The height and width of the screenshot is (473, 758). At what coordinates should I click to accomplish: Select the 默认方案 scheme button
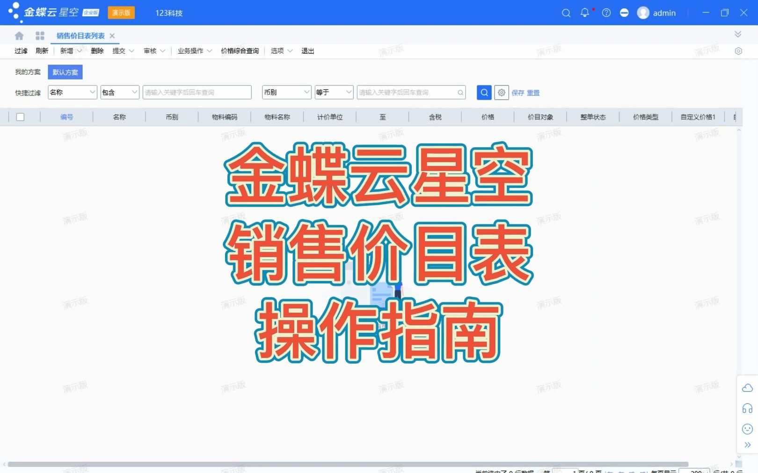[x=65, y=72]
